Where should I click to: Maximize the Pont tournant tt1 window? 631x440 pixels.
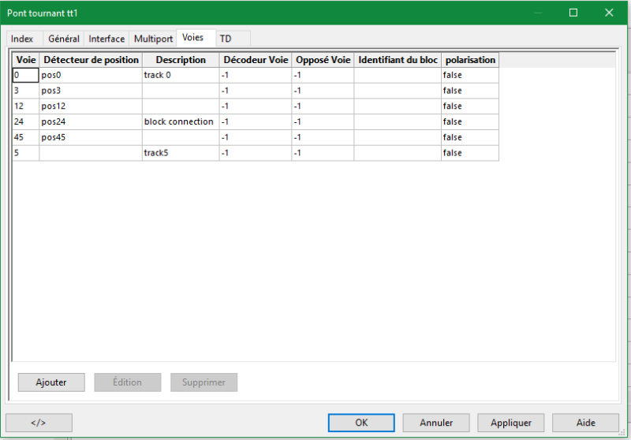(573, 13)
